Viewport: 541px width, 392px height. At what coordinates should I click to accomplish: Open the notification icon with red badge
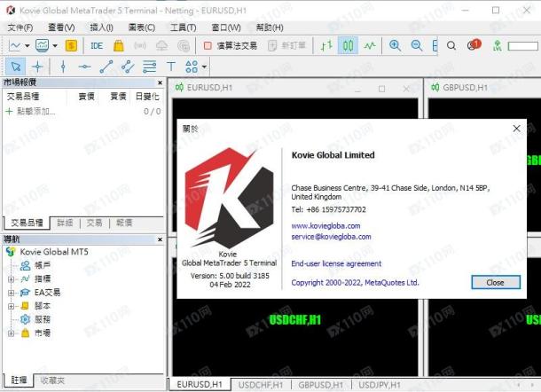474,45
